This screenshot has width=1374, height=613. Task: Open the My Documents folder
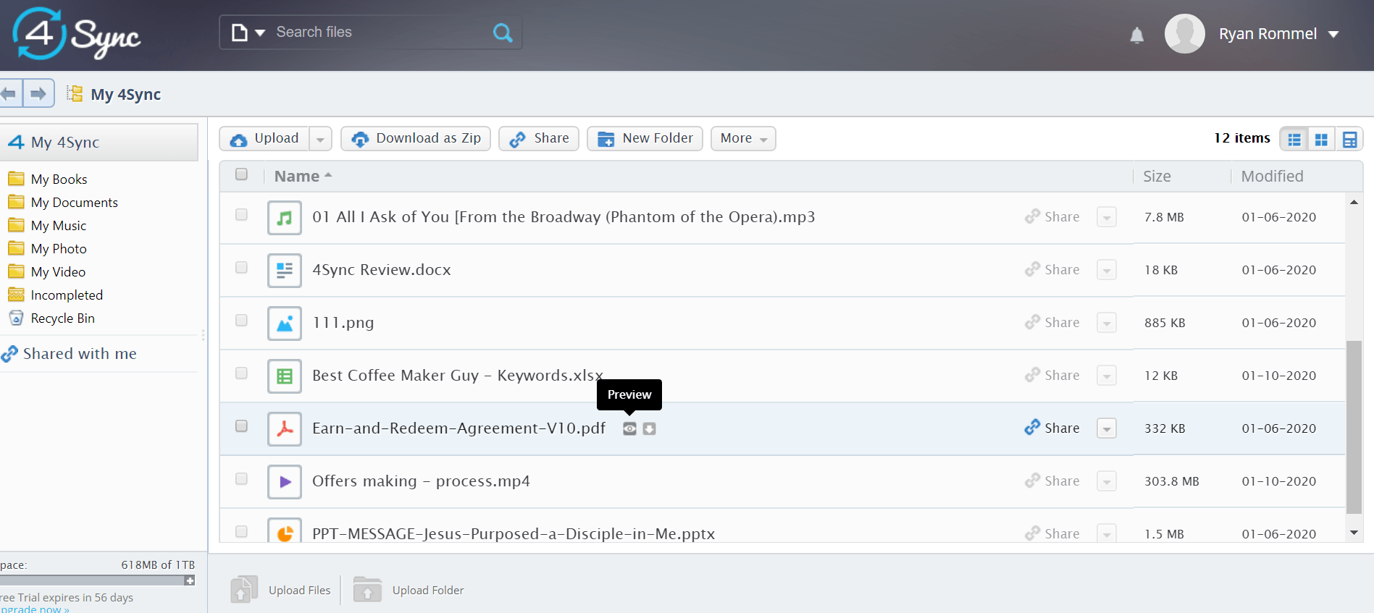tap(74, 203)
